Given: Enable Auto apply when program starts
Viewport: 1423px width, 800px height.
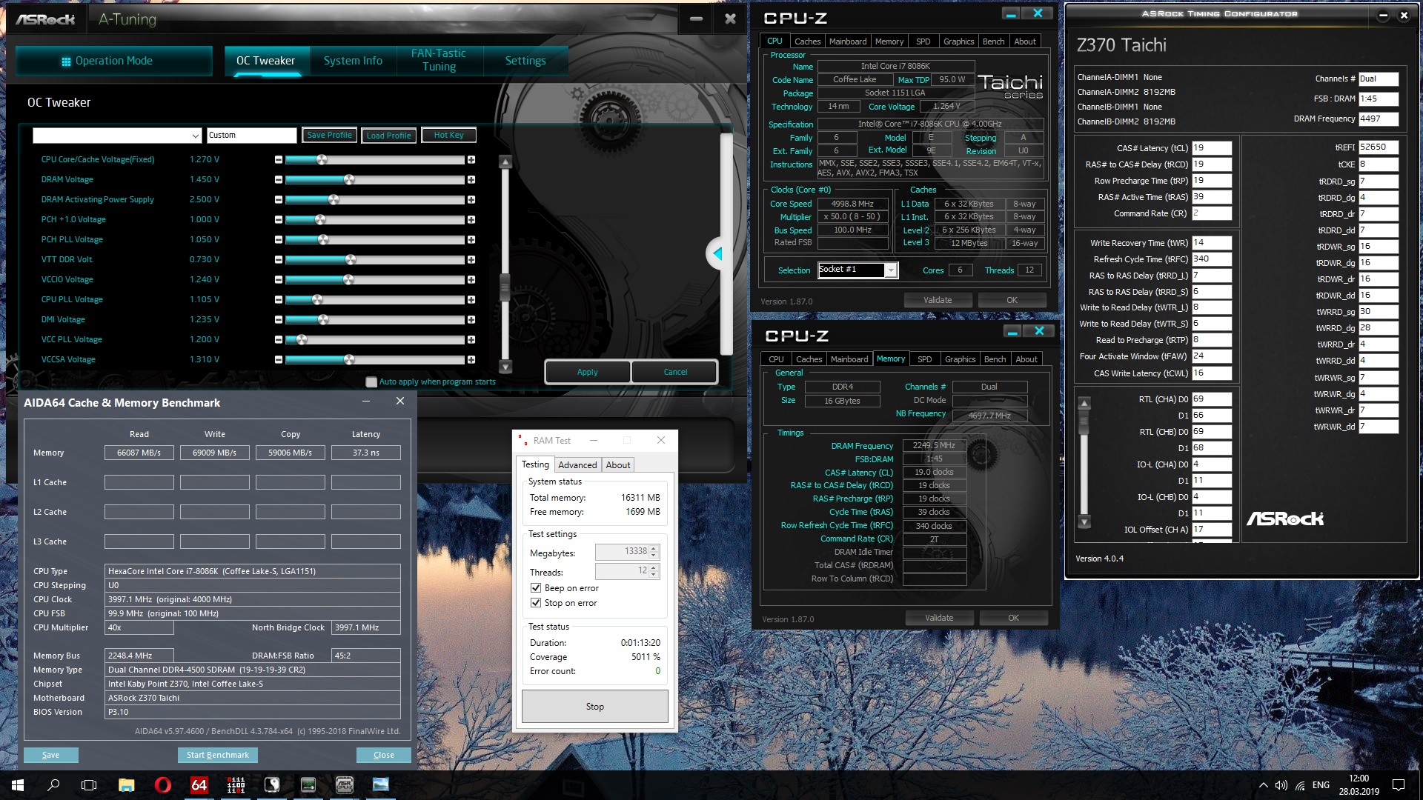Looking at the screenshot, I should point(371,382).
